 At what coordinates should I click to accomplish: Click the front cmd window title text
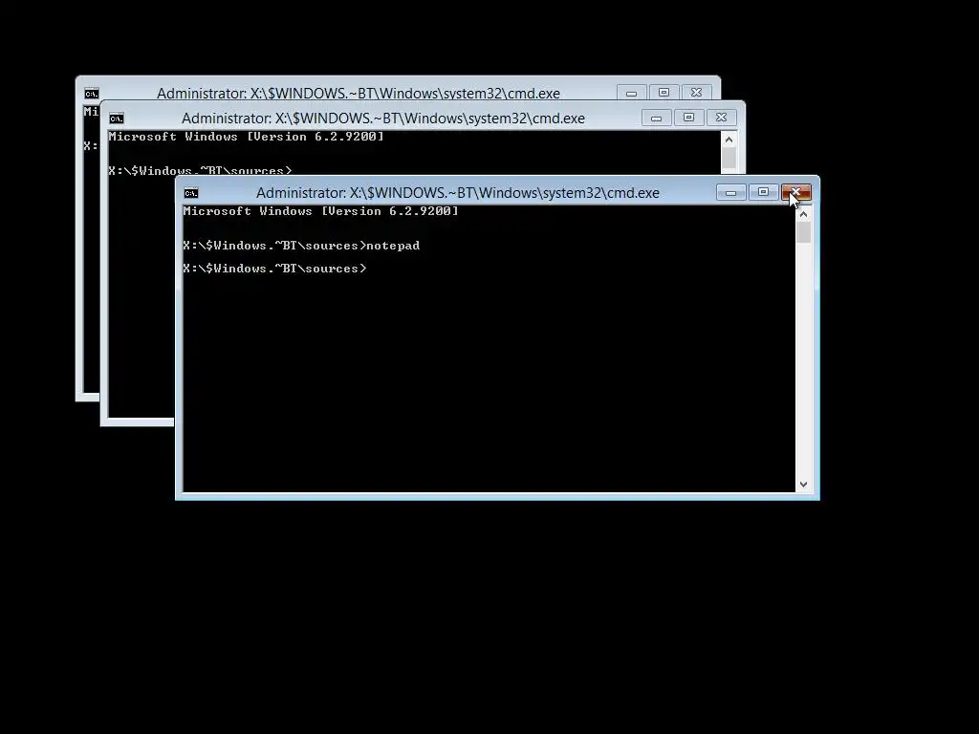click(x=458, y=193)
